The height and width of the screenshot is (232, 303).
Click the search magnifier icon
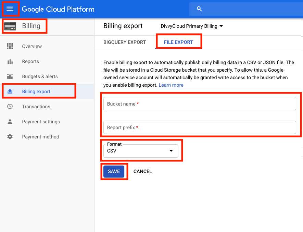pos(199,9)
